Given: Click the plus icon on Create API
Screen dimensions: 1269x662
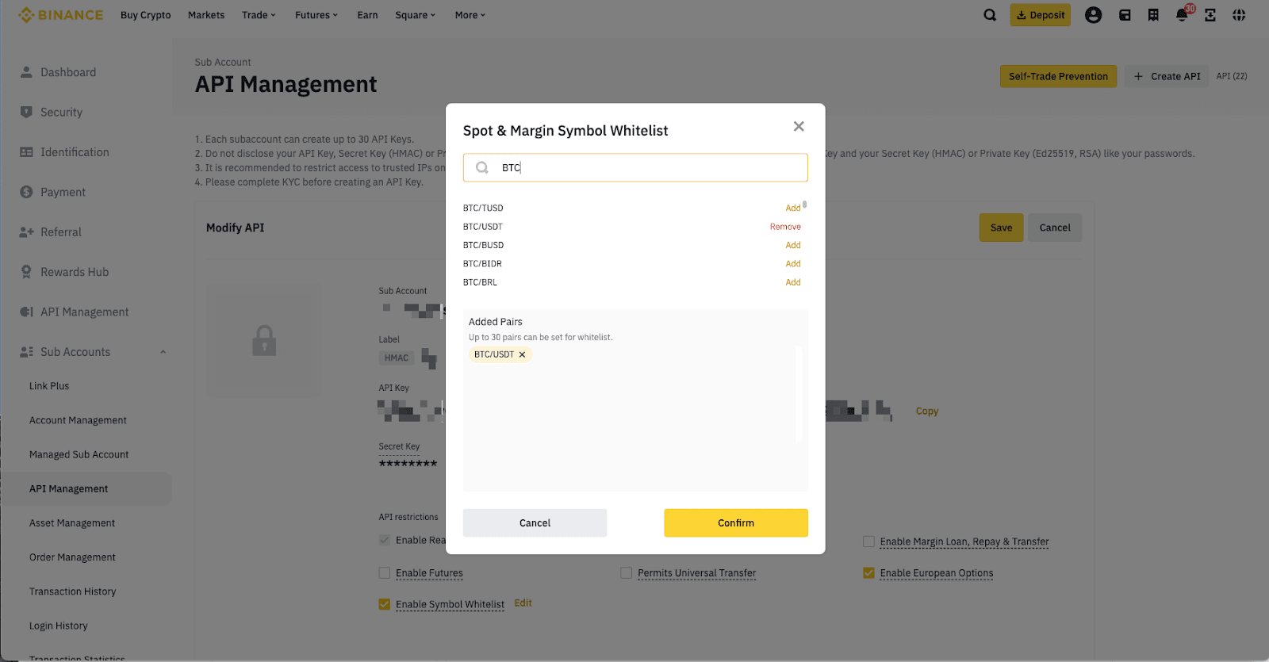Looking at the screenshot, I should pos(1138,76).
